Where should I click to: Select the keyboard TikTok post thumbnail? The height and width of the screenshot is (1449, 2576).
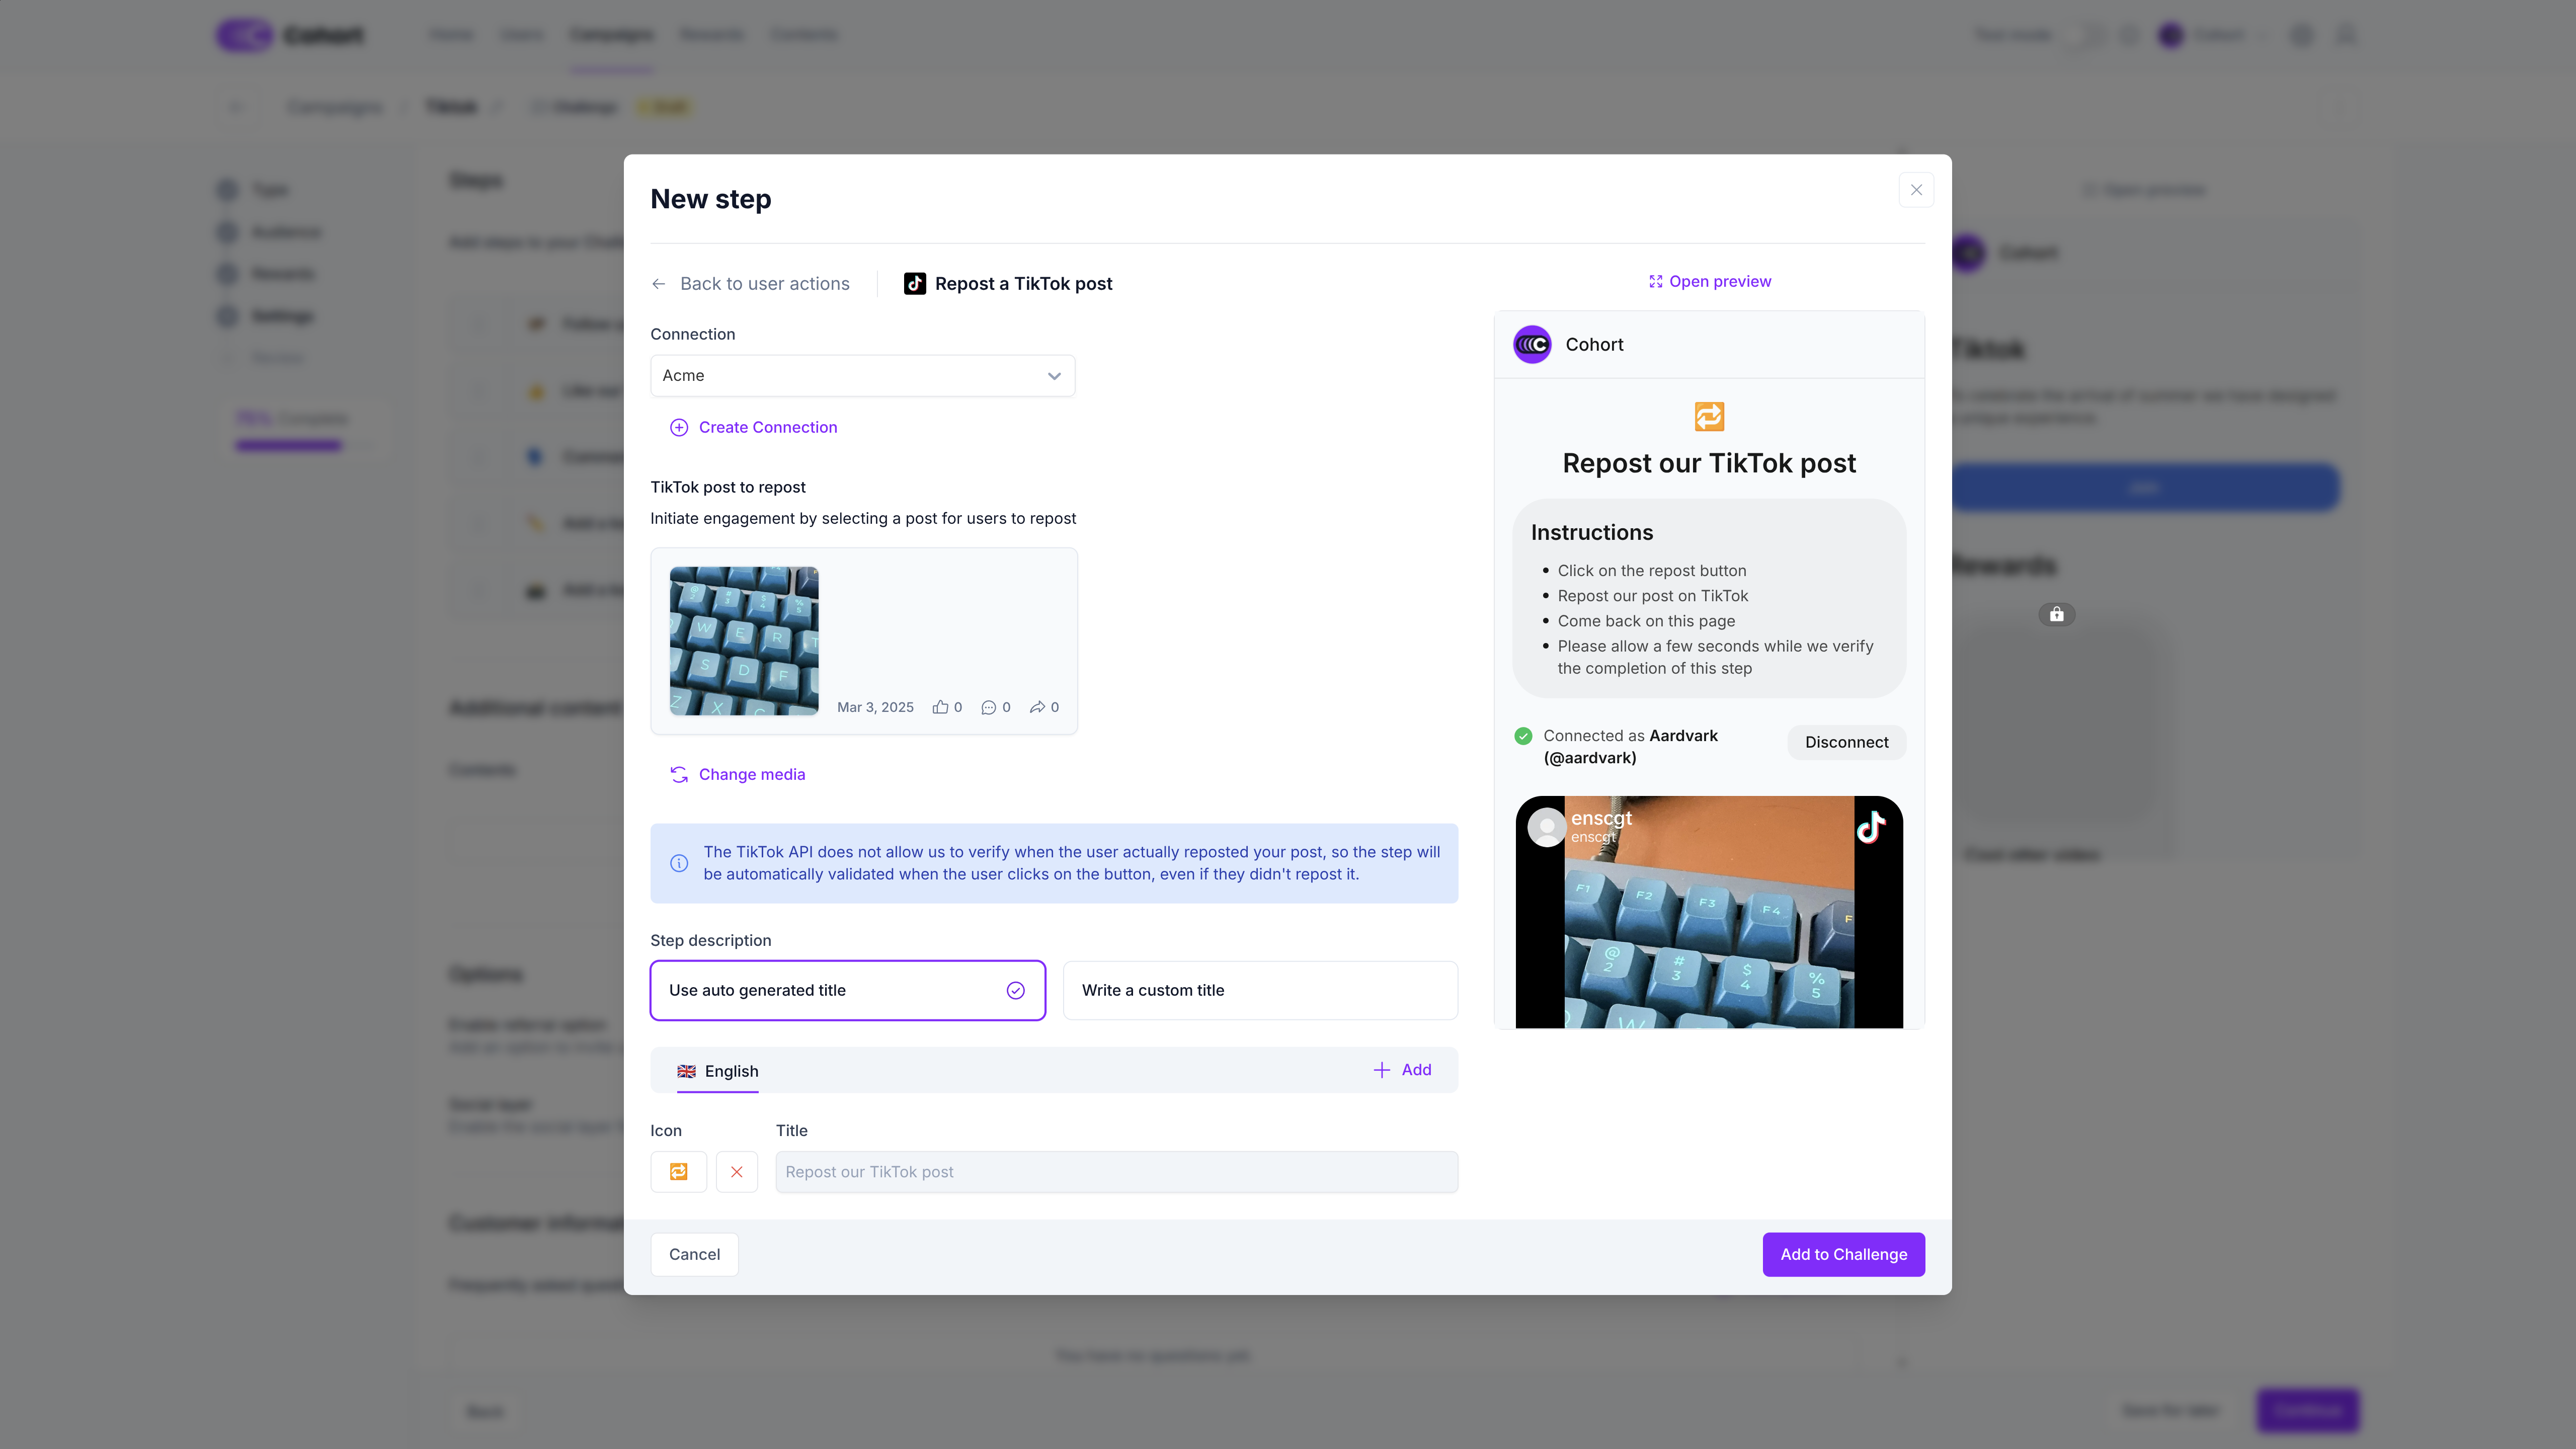[x=744, y=641]
